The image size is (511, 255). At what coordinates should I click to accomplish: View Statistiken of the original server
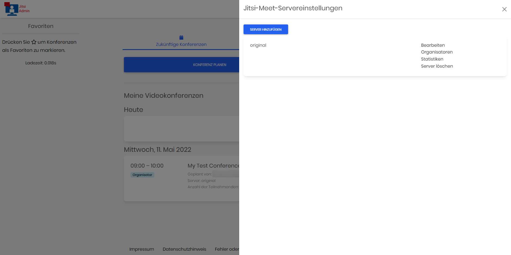pos(432,59)
